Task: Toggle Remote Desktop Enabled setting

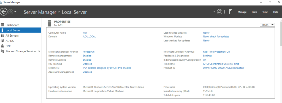Action: tap(87, 60)
